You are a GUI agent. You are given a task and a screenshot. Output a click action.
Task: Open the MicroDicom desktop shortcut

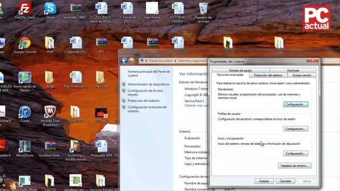click(x=25, y=149)
